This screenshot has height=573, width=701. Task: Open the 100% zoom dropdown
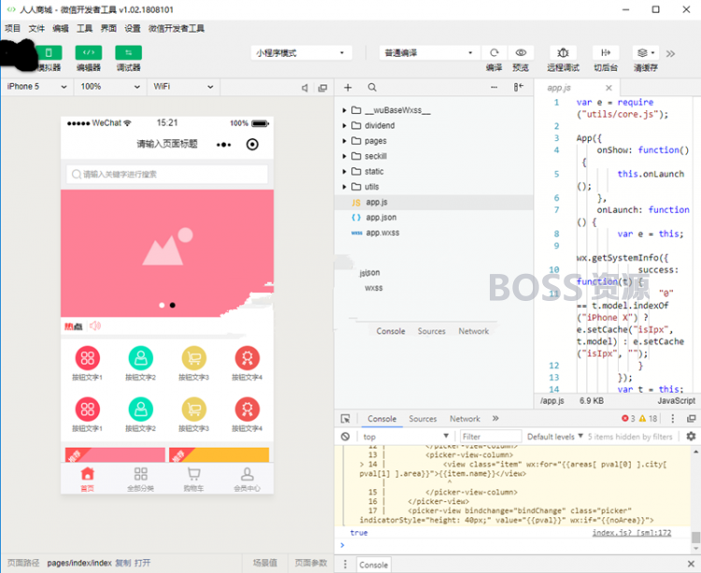point(110,87)
